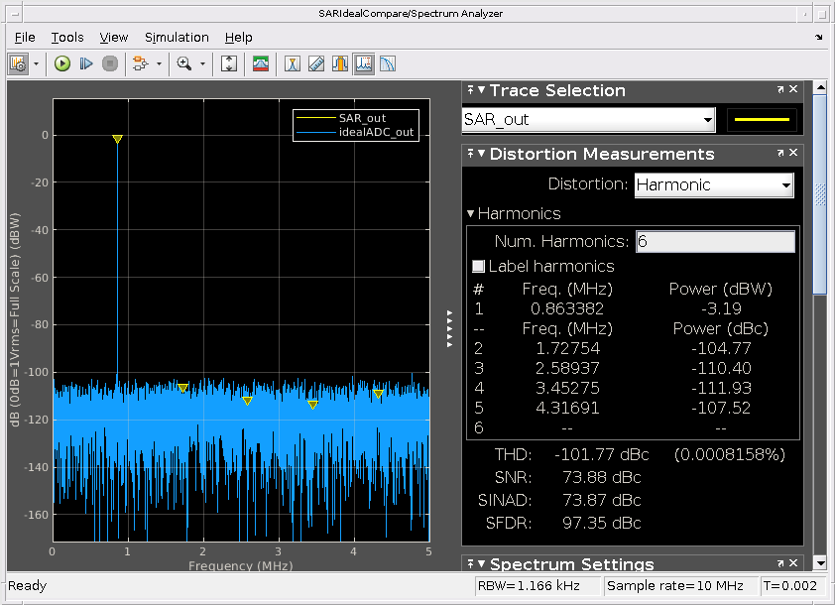This screenshot has width=835, height=605.
Task: Open the CCDF Measurements toolbar icon
Action: tap(388, 63)
